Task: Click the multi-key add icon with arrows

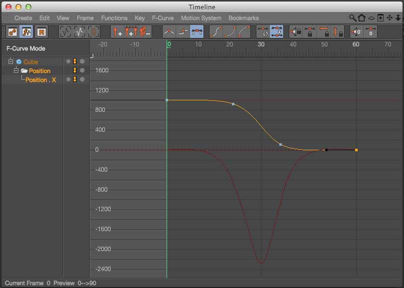Action: pyautogui.click(x=131, y=32)
